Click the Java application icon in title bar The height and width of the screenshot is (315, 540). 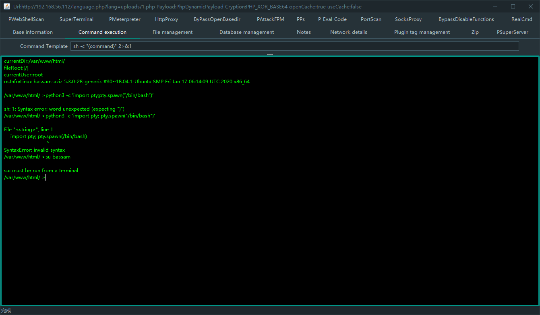7,6
